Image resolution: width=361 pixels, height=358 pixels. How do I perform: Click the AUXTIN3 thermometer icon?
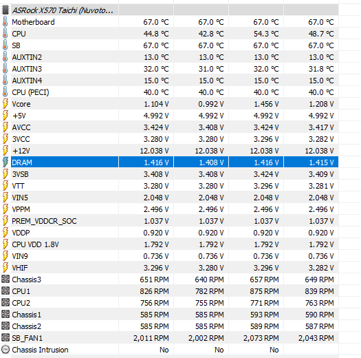(5, 69)
